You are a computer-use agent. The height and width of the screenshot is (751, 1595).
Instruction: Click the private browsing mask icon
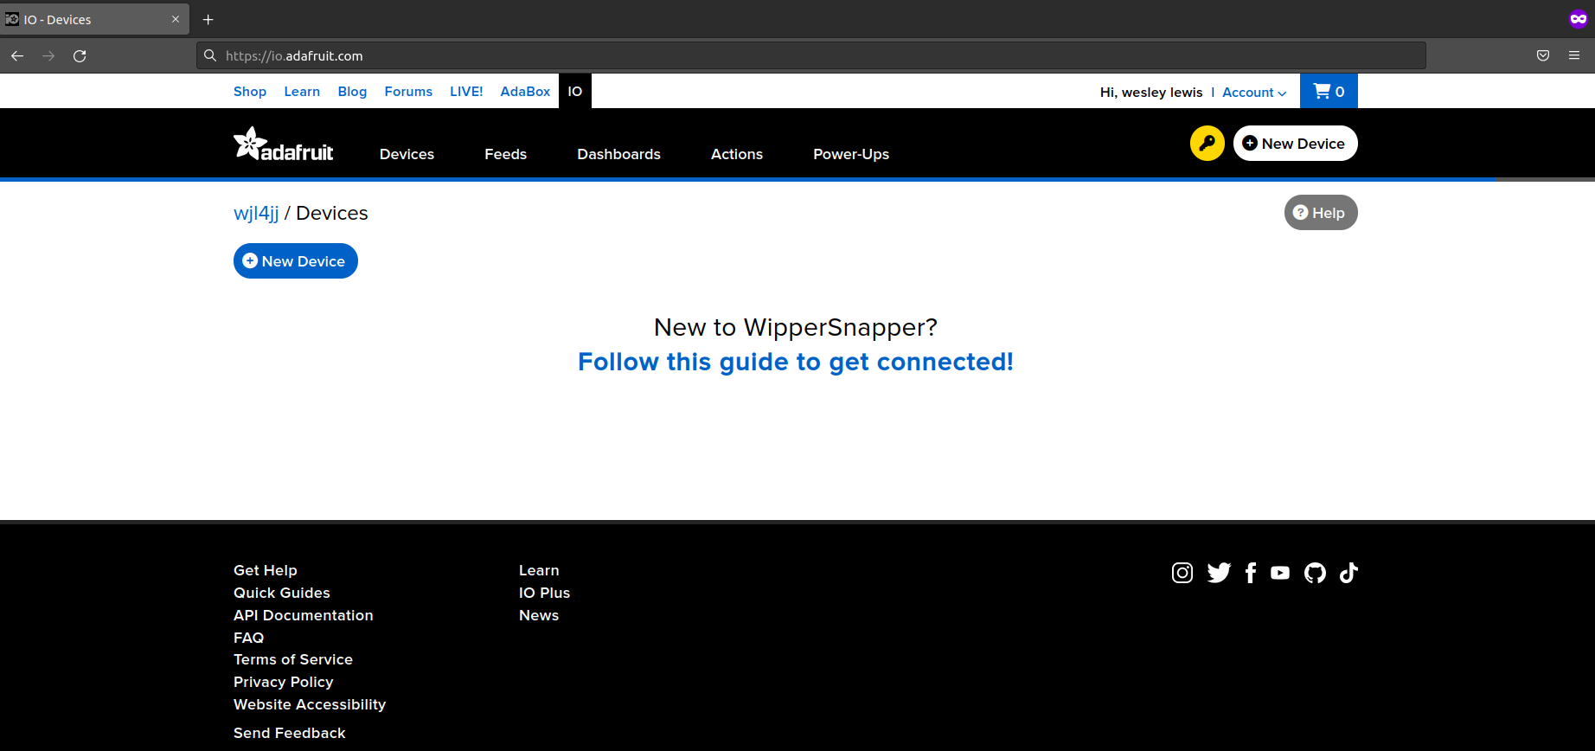(1578, 19)
